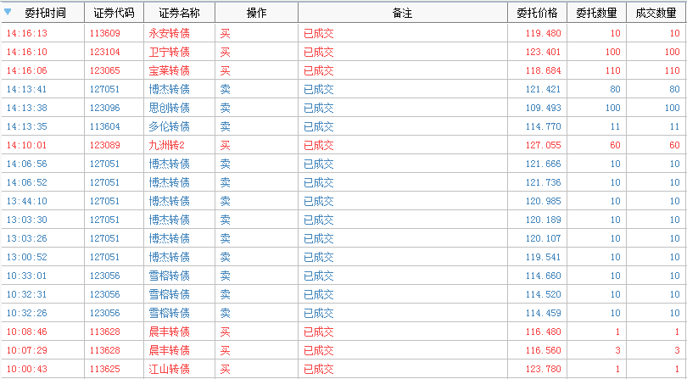
Task: Click price 127.055
Action: pos(544,146)
